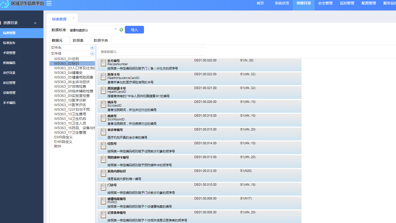
Task: Click clipboard icon for 医保卡号
Action: pos(103,76)
